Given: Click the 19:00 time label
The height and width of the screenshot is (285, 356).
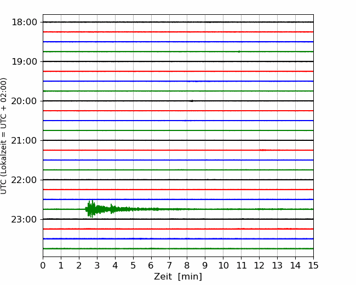Looking at the screenshot, I should 24,61.
